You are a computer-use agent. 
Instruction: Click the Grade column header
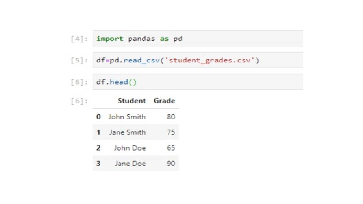(x=164, y=101)
